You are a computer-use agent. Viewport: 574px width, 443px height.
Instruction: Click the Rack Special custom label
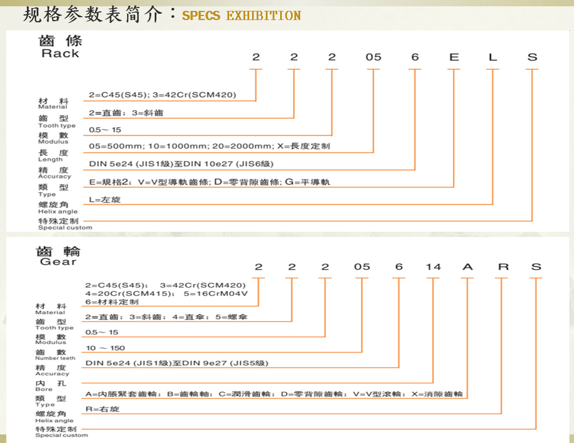(x=64, y=224)
